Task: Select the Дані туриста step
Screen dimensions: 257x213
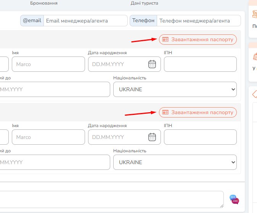Action: pos(145,3)
